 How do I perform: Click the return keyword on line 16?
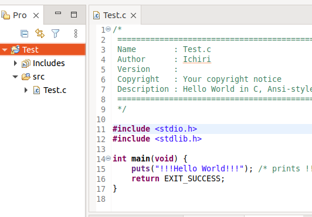(x=145, y=178)
